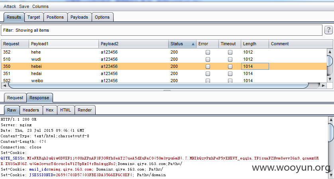Click the Content-Length: 474 line
The width and height of the screenshot is (334, 179).
tap(23, 141)
